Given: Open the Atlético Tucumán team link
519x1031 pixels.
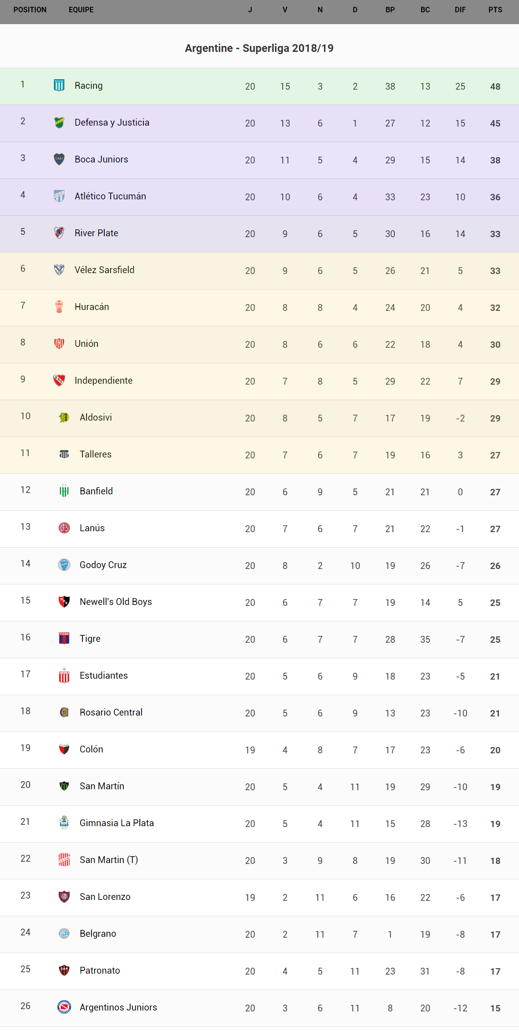Looking at the screenshot, I should (x=110, y=196).
